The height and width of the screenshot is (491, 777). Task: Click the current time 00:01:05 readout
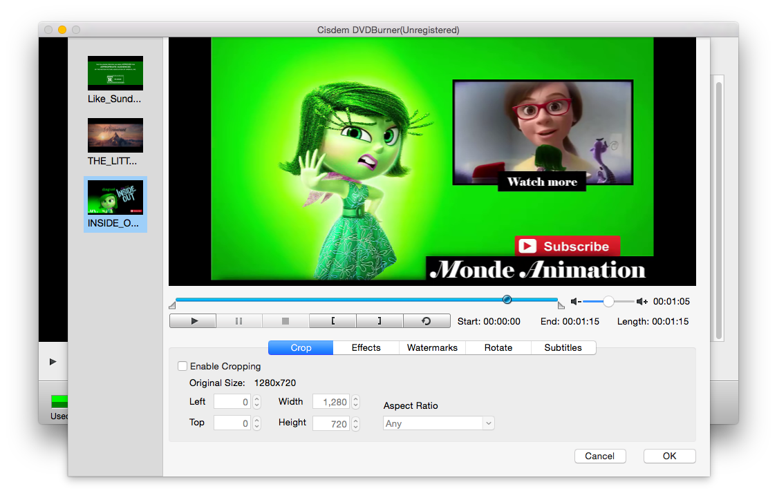[x=671, y=301]
